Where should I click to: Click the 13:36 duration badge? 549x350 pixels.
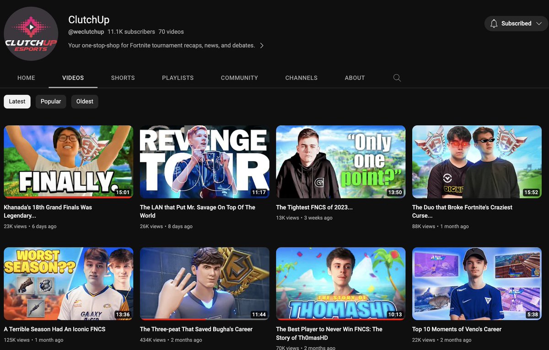point(123,314)
